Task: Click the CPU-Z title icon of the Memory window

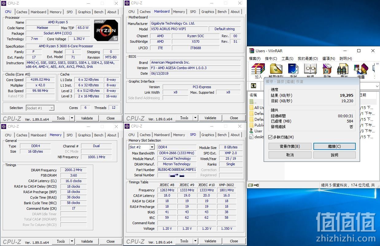Action: (4, 126)
